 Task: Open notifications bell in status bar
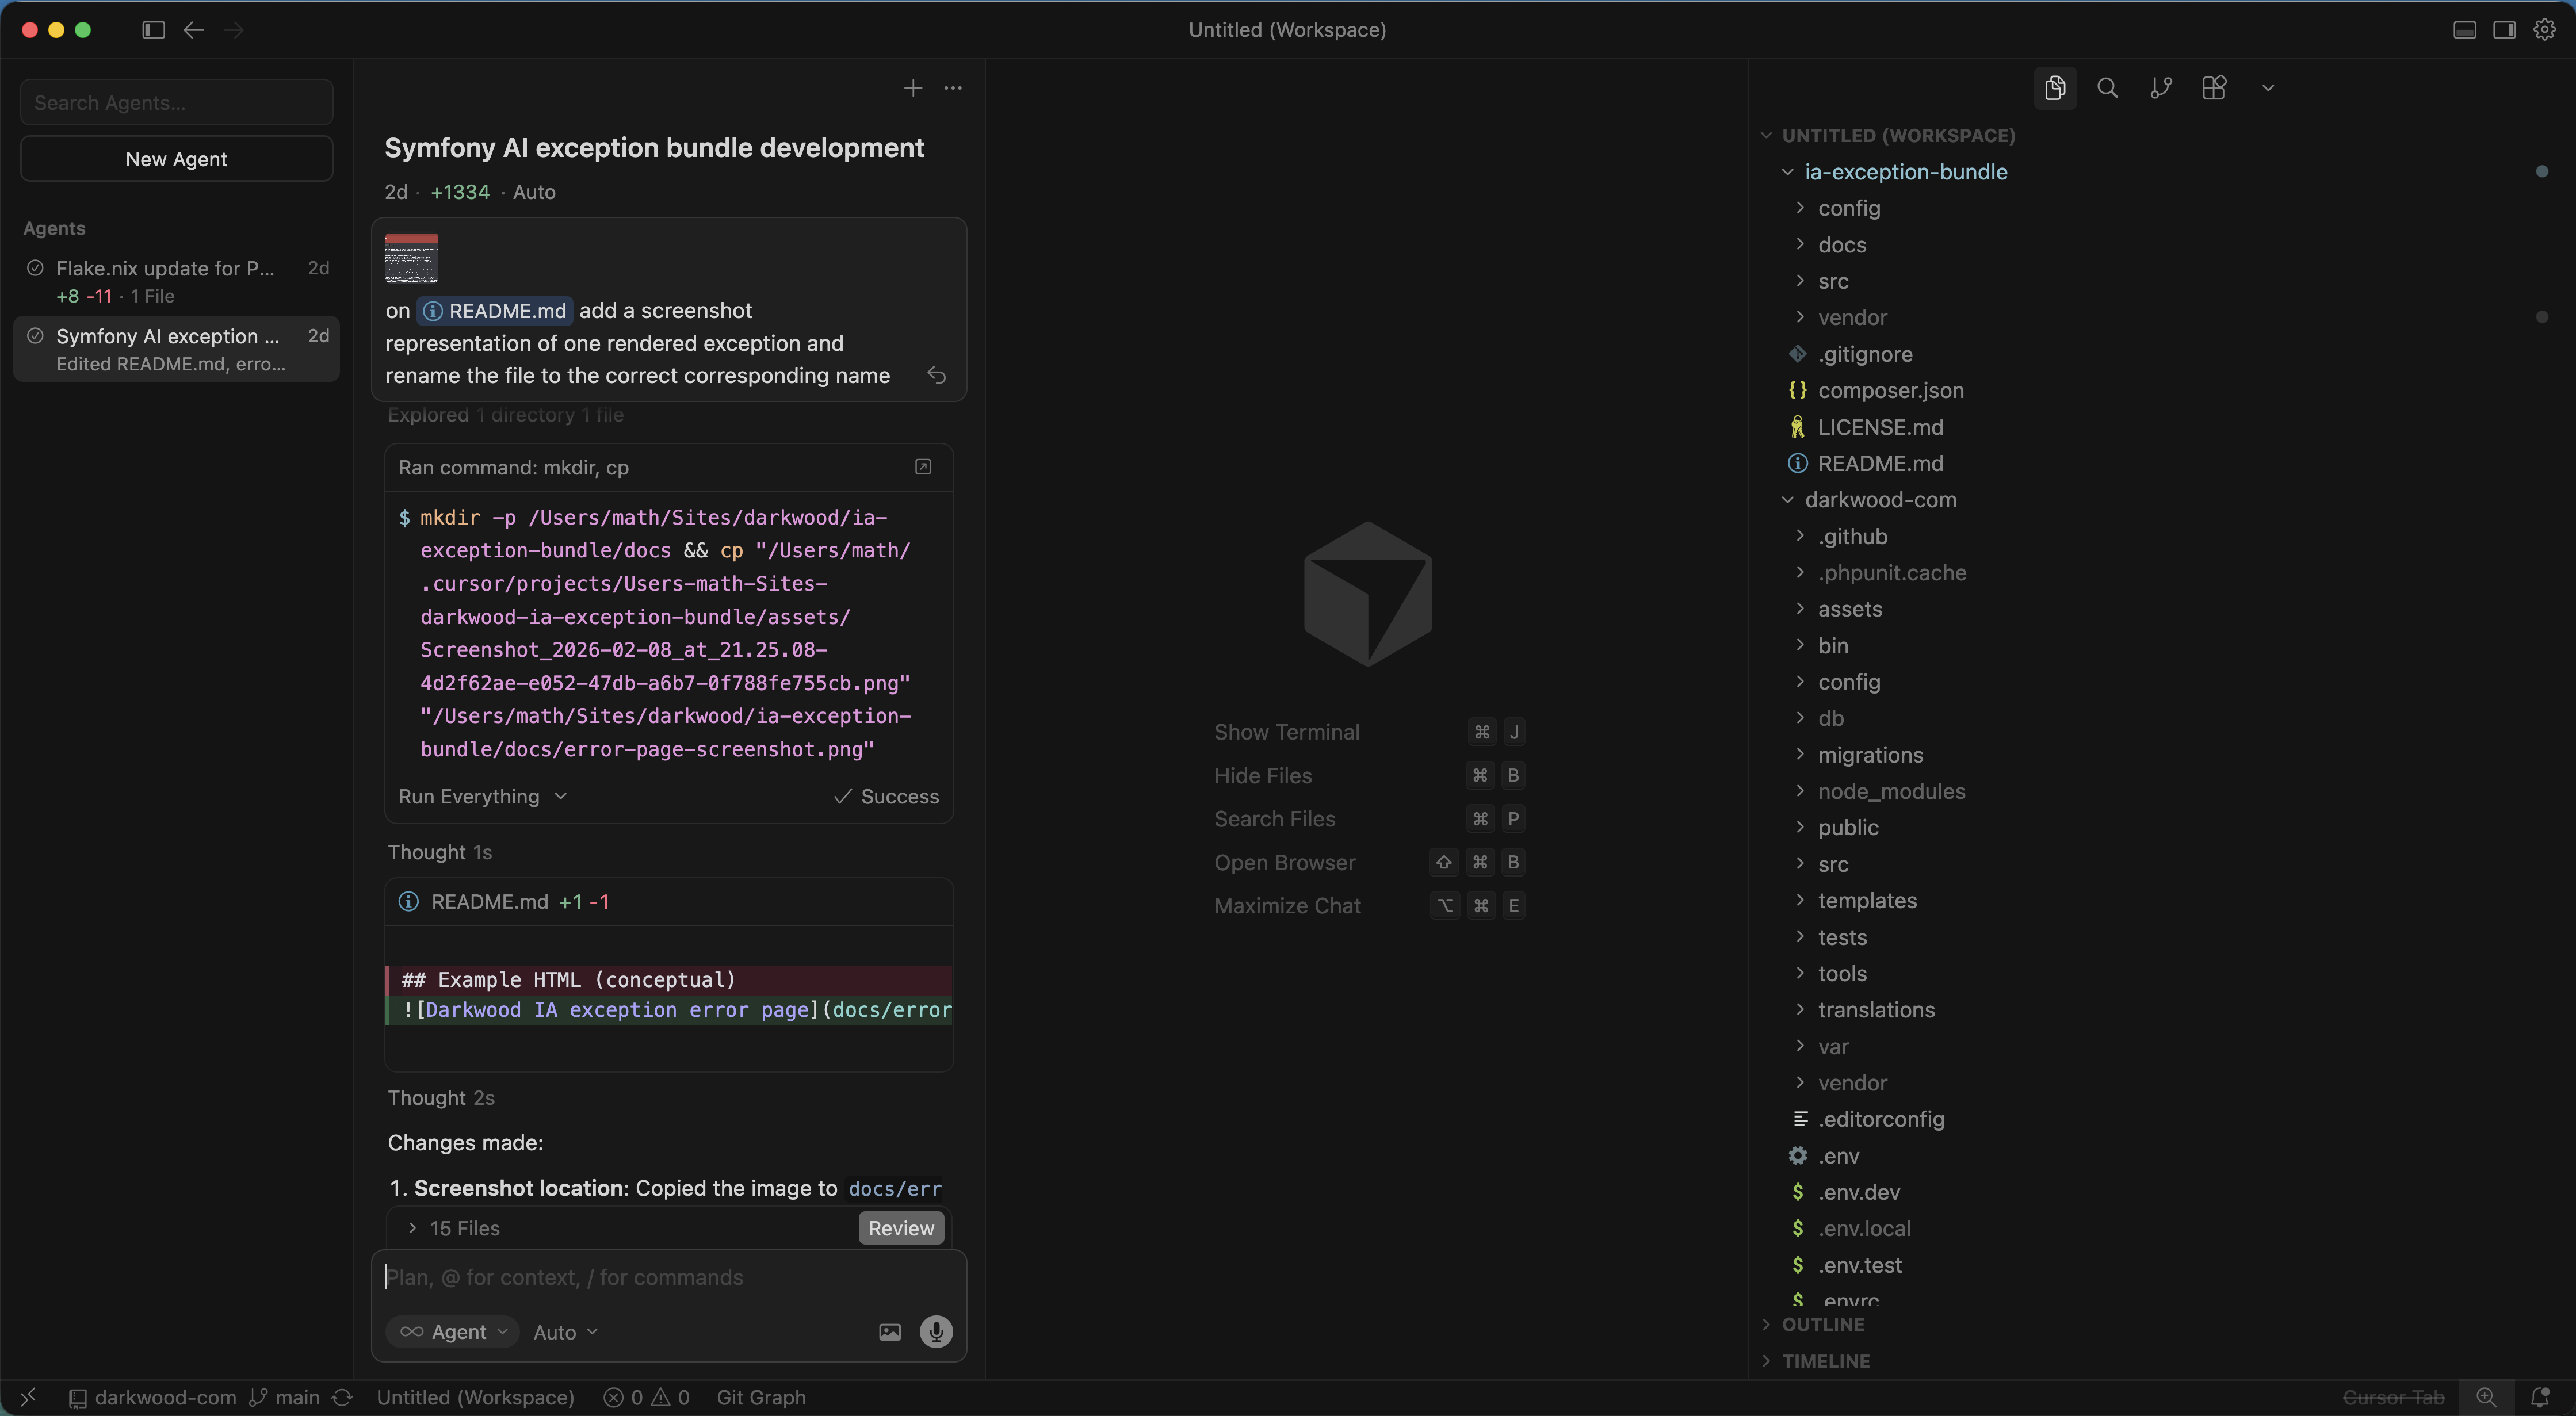point(2539,1397)
